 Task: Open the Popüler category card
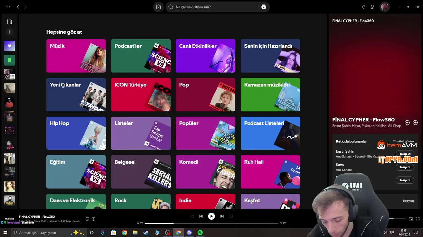pyautogui.click(x=206, y=133)
